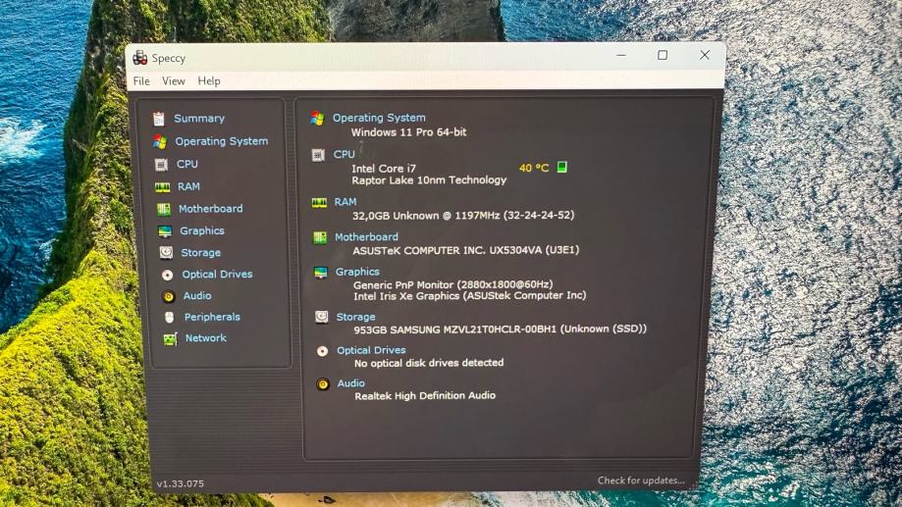Open Storage section from sidebar
This screenshot has height=507, width=902.
[201, 253]
